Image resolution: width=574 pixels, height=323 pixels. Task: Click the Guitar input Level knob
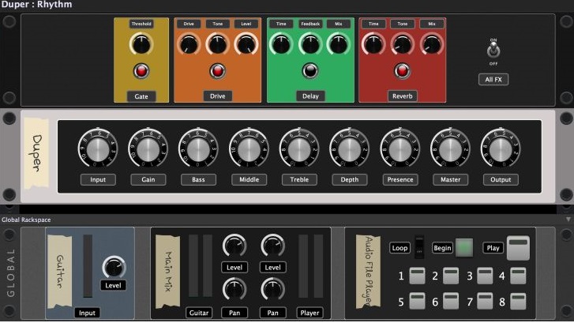point(114,267)
